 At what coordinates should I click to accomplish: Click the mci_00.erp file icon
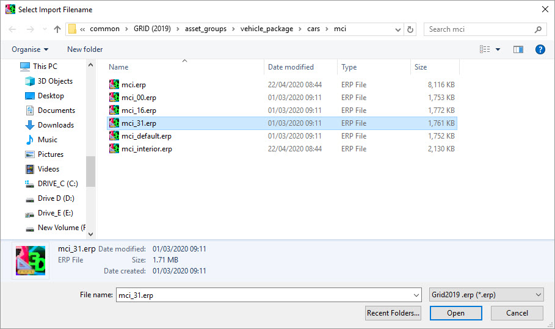[114, 97]
